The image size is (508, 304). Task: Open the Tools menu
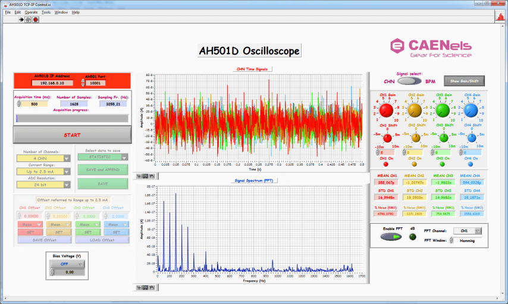click(x=46, y=12)
